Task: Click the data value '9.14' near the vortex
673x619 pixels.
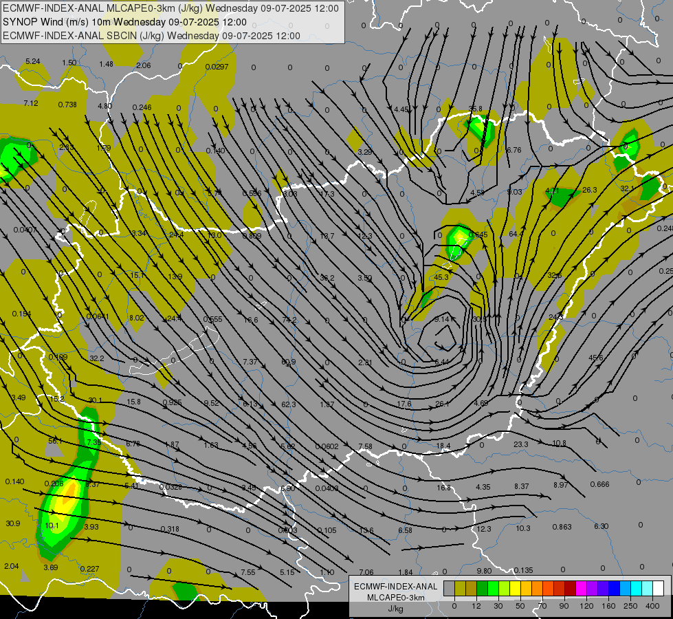Action: [441, 319]
